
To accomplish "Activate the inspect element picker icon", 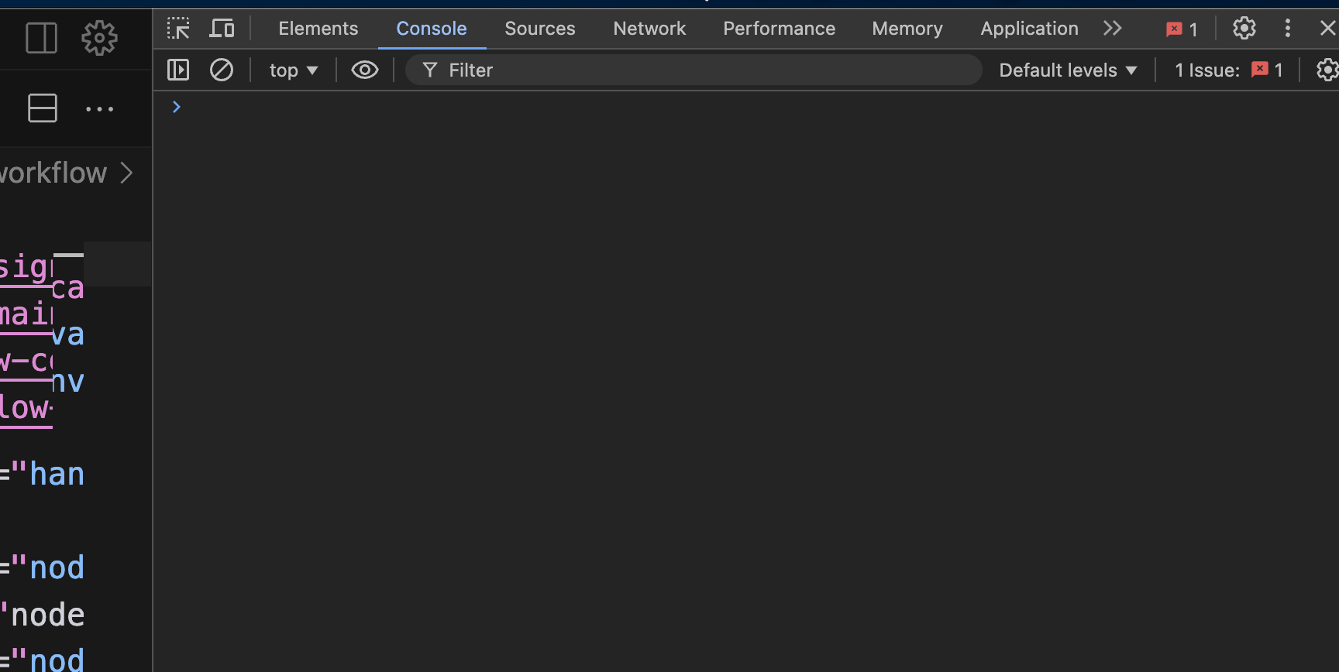I will [178, 29].
